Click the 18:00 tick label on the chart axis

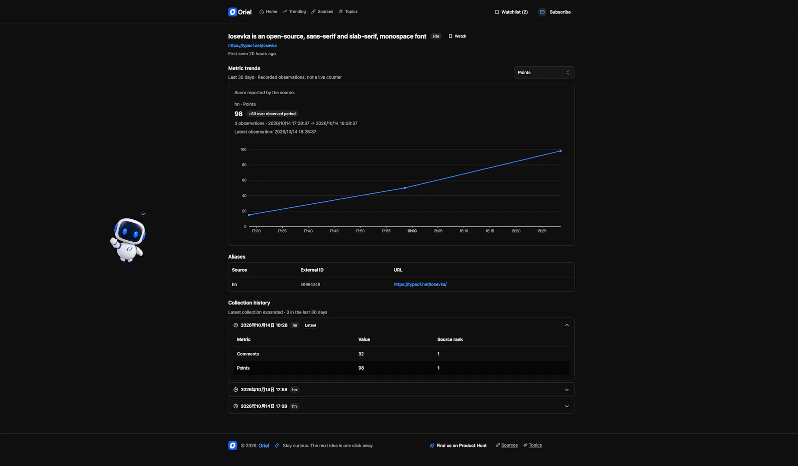pyautogui.click(x=412, y=231)
